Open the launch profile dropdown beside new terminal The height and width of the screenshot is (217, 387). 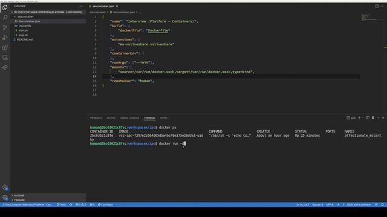coord(363,118)
